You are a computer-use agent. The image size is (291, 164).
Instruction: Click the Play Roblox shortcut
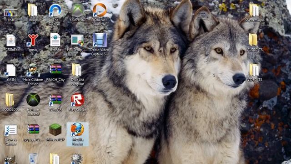tap(77, 100)
